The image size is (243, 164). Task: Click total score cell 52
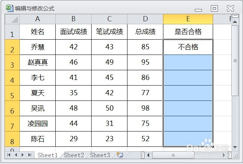coord(145,139)
